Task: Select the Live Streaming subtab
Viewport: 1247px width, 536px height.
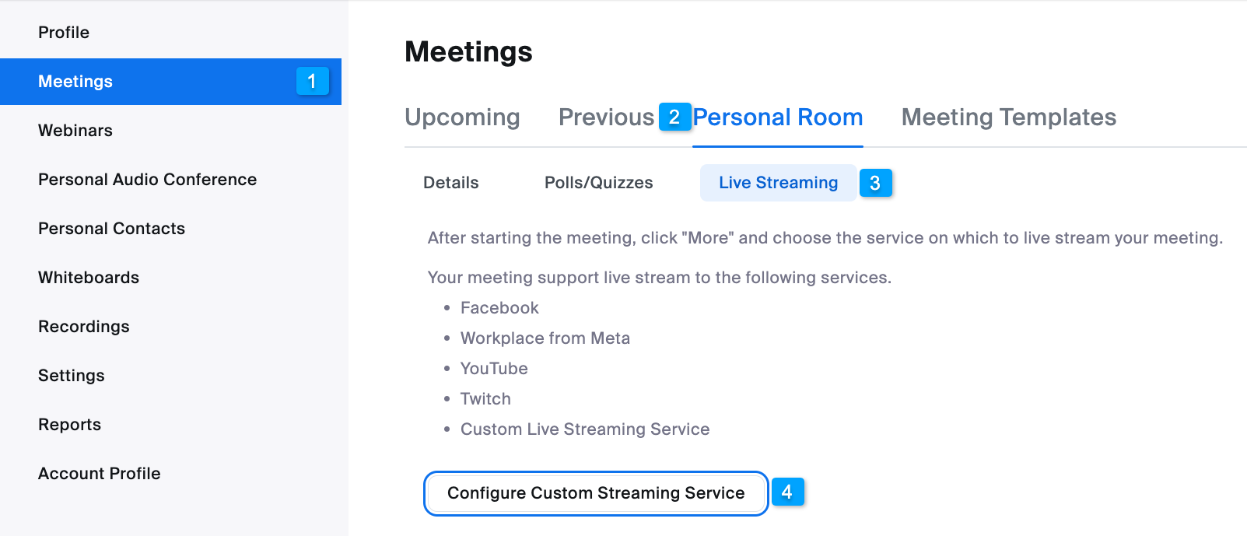Action: 778,182
